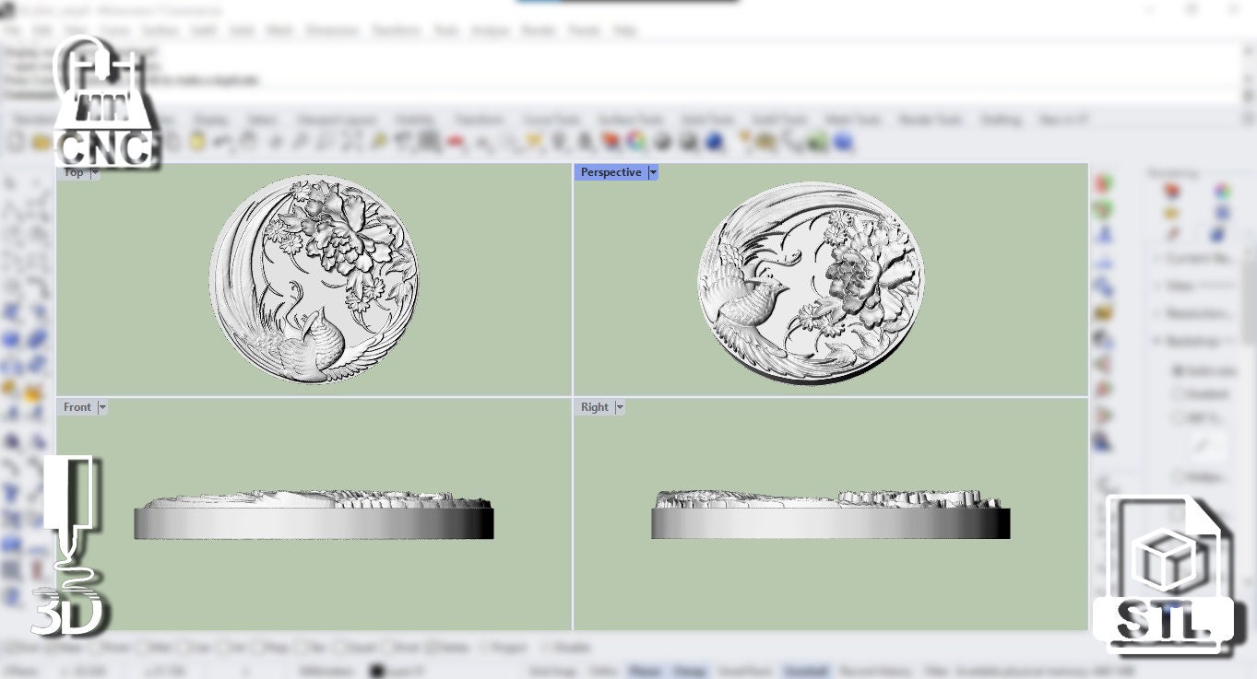Switch to the Surface Tools tab

pos(629,119)
